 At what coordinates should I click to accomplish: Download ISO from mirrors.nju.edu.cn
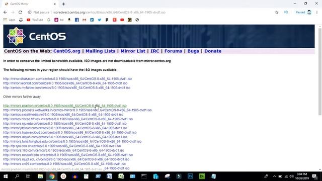click(x=65, y=124)
